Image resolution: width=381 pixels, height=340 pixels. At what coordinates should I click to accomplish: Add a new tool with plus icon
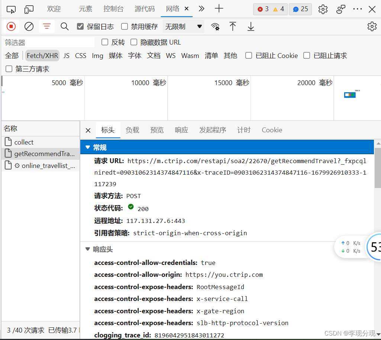[219, 9]
